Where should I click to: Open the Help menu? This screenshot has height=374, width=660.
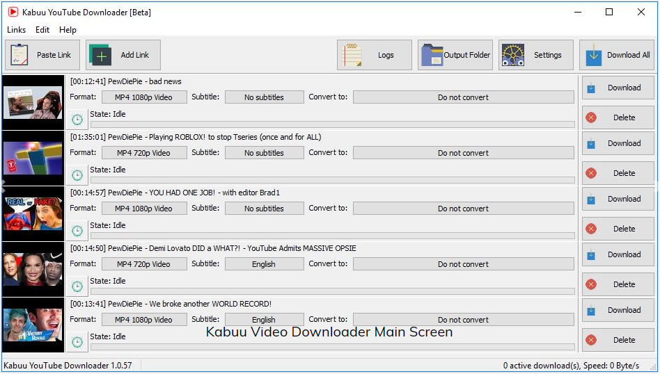click(x=68, y=30)
